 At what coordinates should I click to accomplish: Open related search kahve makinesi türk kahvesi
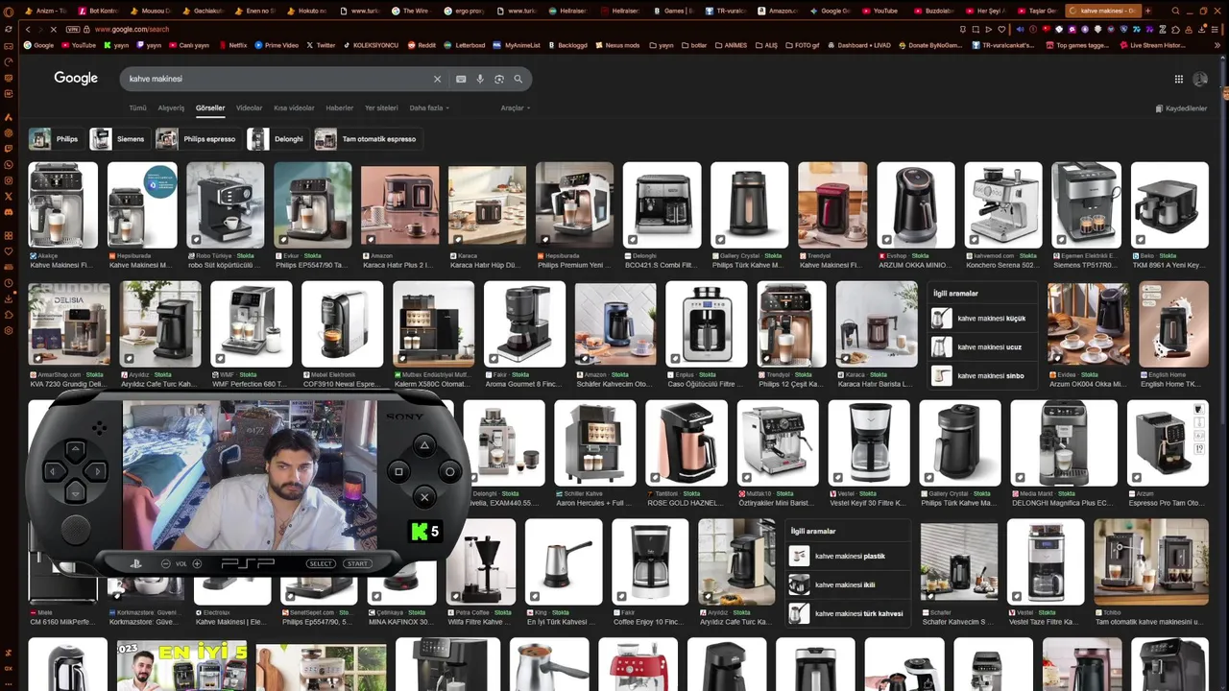tap(847, 614)
